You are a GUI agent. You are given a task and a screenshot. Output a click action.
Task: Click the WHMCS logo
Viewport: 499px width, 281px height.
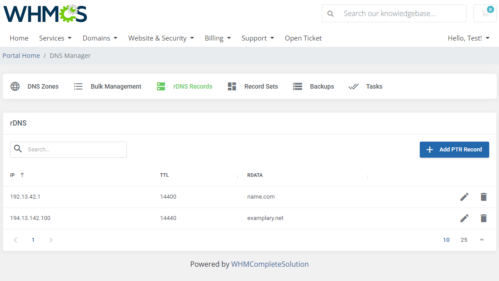(x=45, y=14)
